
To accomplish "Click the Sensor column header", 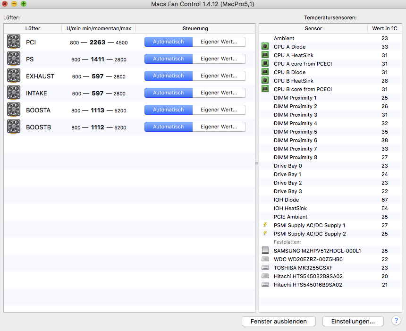I will click(x=313, y=28).
